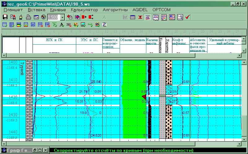
Task: Click log pane bottom scroll-left arrow
Action: tap(4, 144)
